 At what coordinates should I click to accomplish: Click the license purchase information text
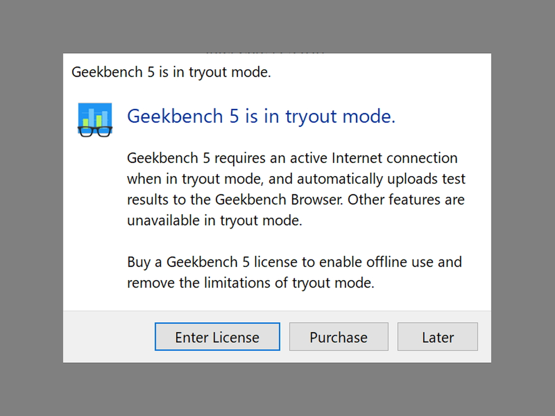click(x=294, y=272)
